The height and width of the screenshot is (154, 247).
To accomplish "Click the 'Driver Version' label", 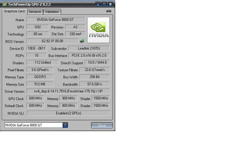I will (x=14, y=92).
